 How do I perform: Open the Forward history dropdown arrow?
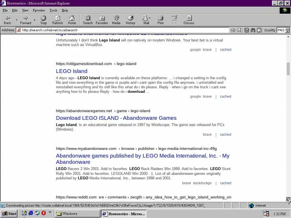[34, 20]
